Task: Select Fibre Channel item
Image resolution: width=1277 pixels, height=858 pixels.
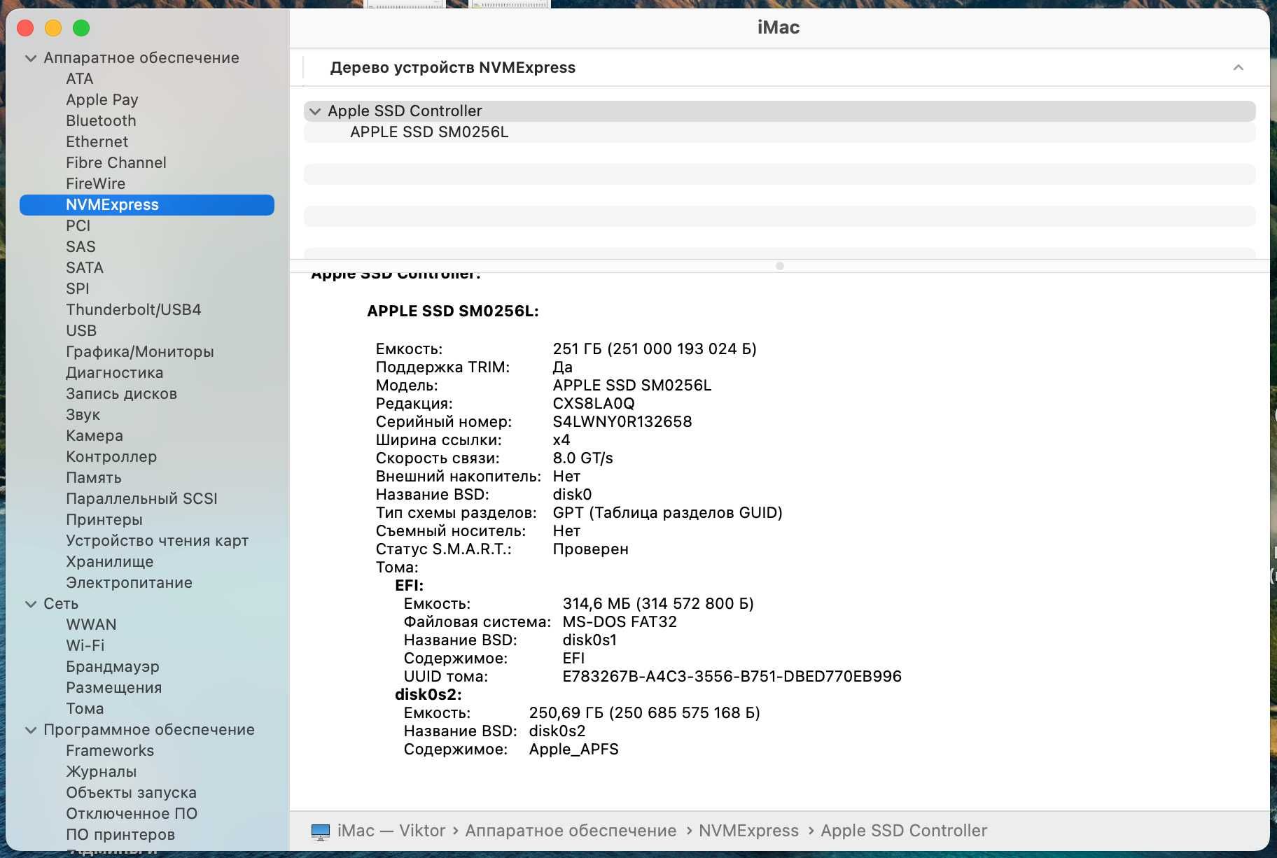Action: 116,163
